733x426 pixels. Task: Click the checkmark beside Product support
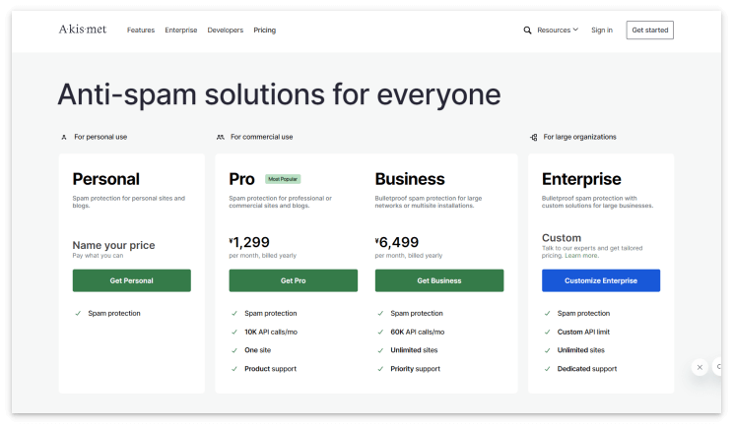point(234,369)
